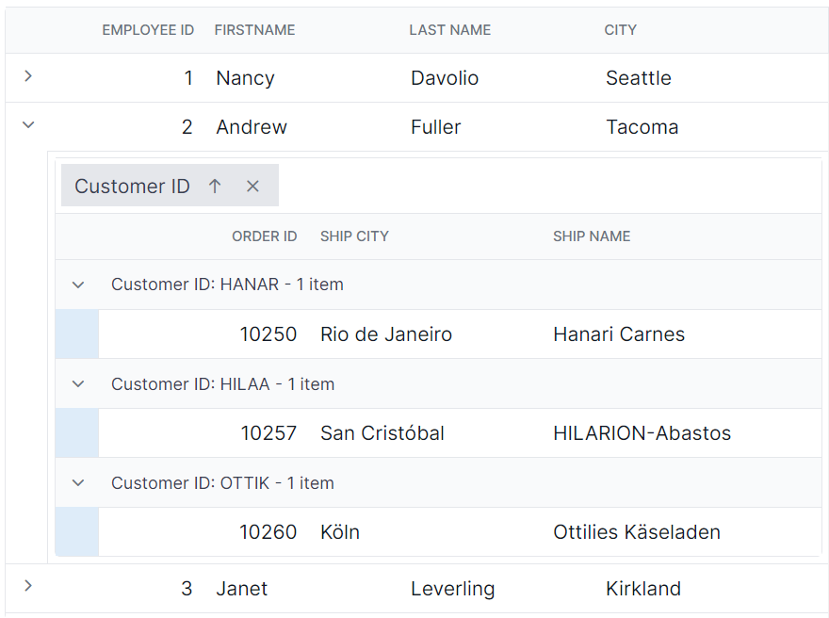Collapse the HILAA customer group
This screenshot has height=618, width=829.
[78, 383]
